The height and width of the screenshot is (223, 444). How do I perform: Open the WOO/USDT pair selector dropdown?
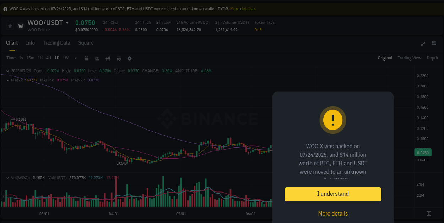pyautogui.click(x=67, y=22)
